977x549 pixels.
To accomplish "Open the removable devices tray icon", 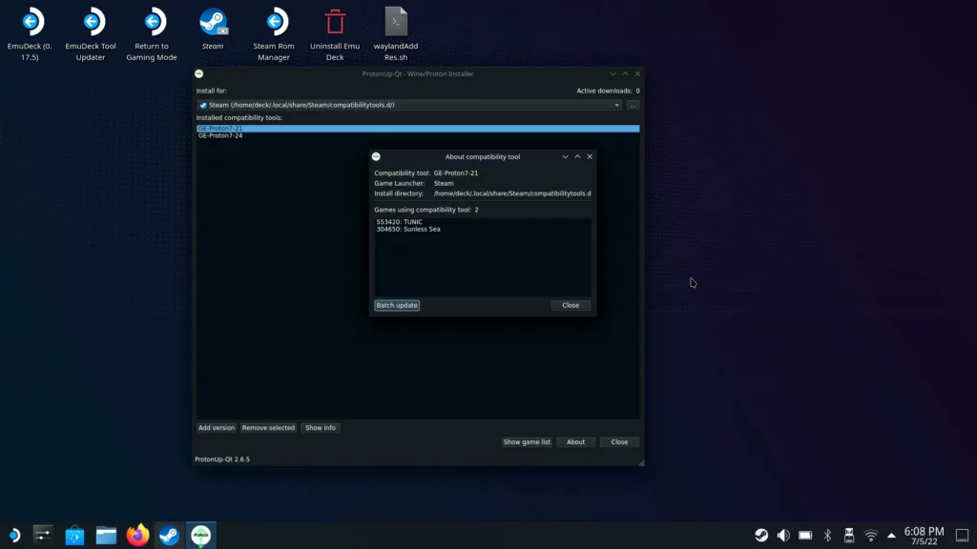I will [x=848, y=536].
